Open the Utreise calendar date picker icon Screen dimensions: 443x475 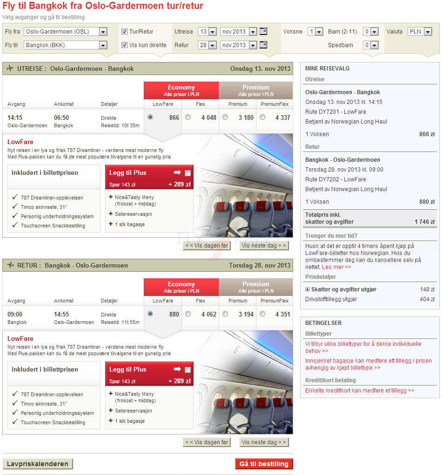[x=263, y=31]
